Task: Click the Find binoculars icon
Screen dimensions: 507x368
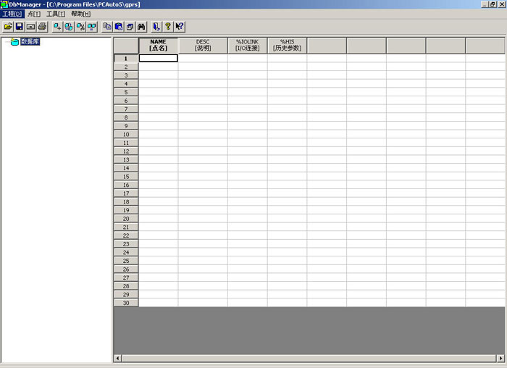Action: 141,27
